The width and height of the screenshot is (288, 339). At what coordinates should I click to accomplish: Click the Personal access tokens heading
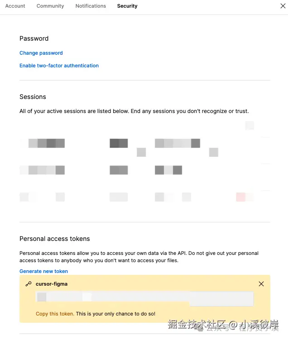point(55,239)
